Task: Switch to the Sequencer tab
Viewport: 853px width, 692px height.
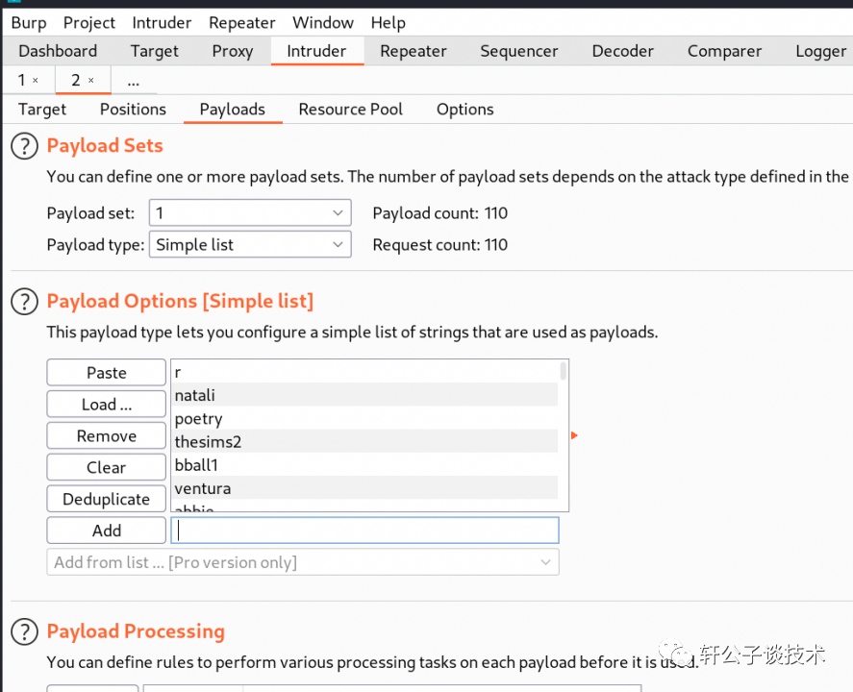Action: [x=519, y=51]
